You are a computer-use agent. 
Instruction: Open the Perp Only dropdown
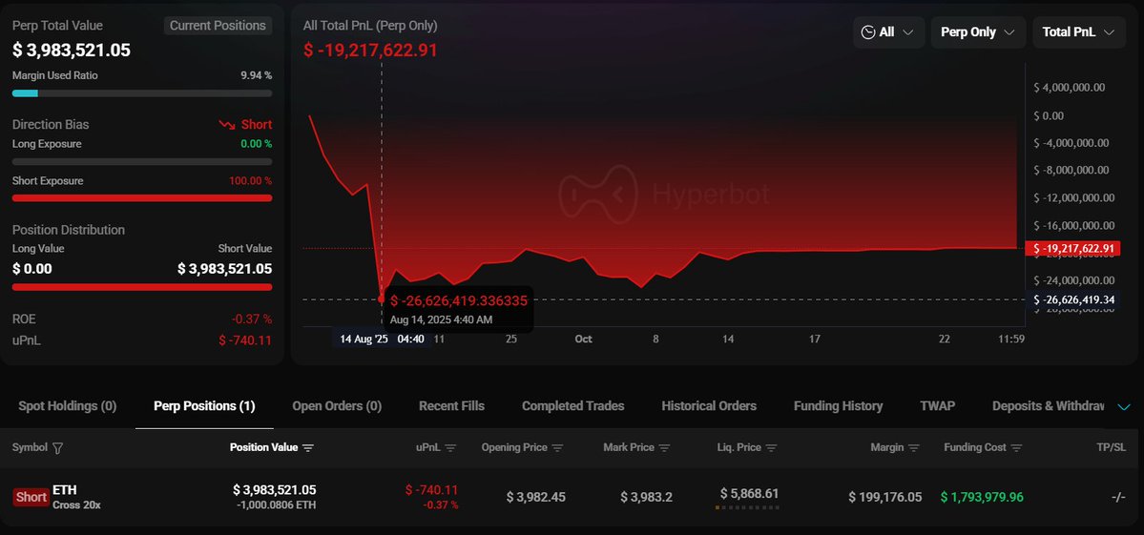tap(977, 32)
